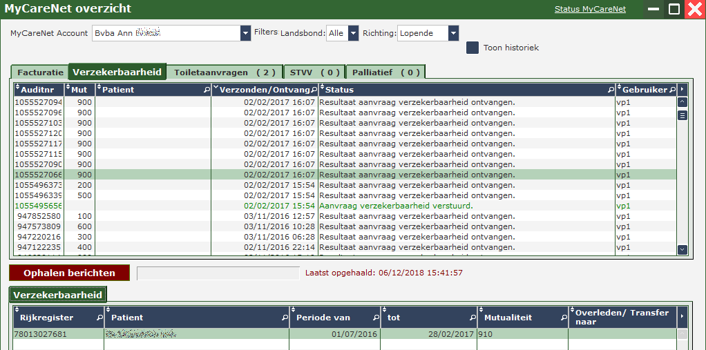Click the fetch progress bar

(x=218, y=273)
